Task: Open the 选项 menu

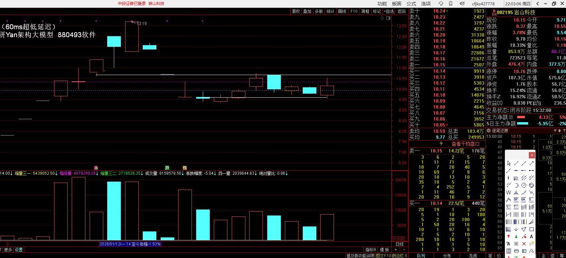Action: pos(426,4)
